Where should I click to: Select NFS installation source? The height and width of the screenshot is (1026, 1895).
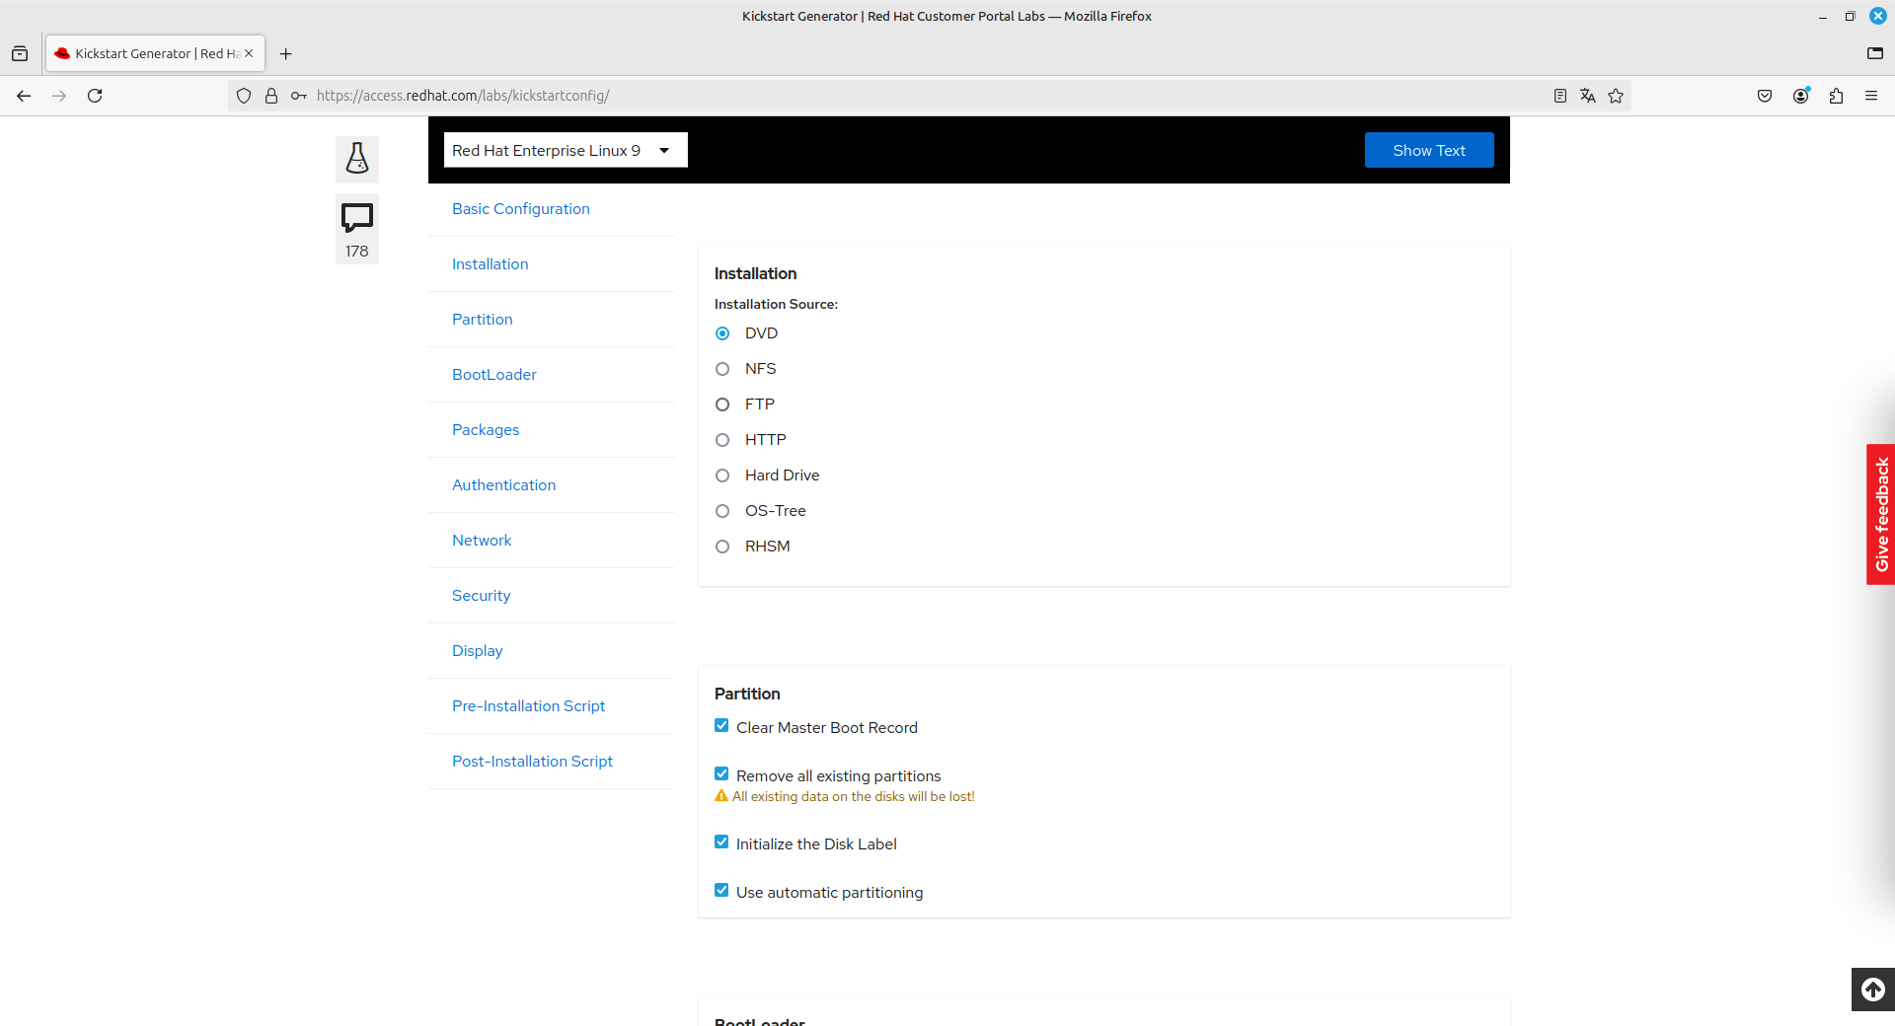pyautogui.click(x=722, y=369)
